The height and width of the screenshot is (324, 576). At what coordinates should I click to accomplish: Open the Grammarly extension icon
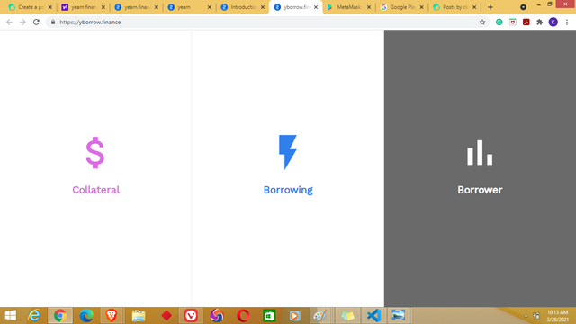(499, 22)
